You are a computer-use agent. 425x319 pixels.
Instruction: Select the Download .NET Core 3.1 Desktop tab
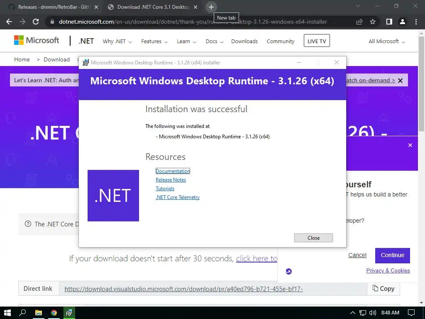point(153,7)
